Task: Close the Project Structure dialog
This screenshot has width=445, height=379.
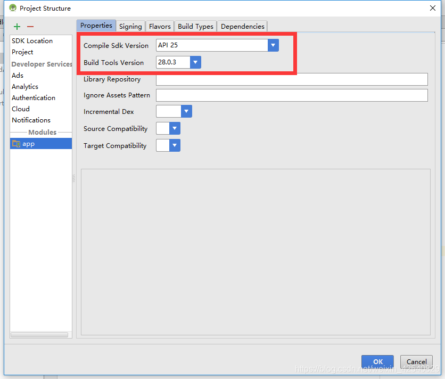Action: coord(433,8)
